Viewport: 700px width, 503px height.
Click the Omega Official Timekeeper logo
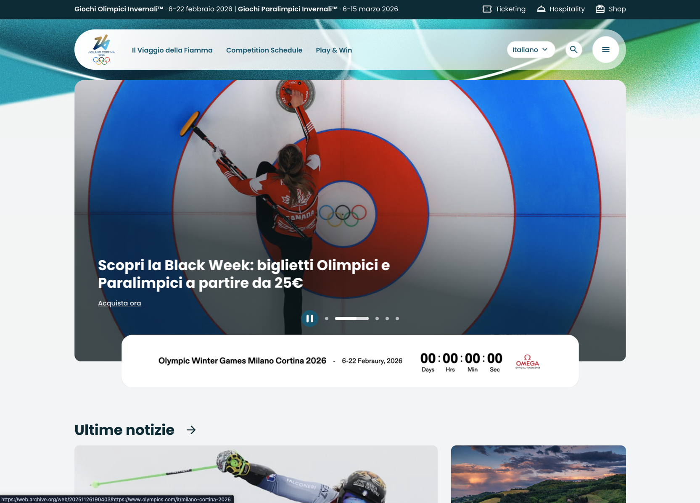pos(528,361)
